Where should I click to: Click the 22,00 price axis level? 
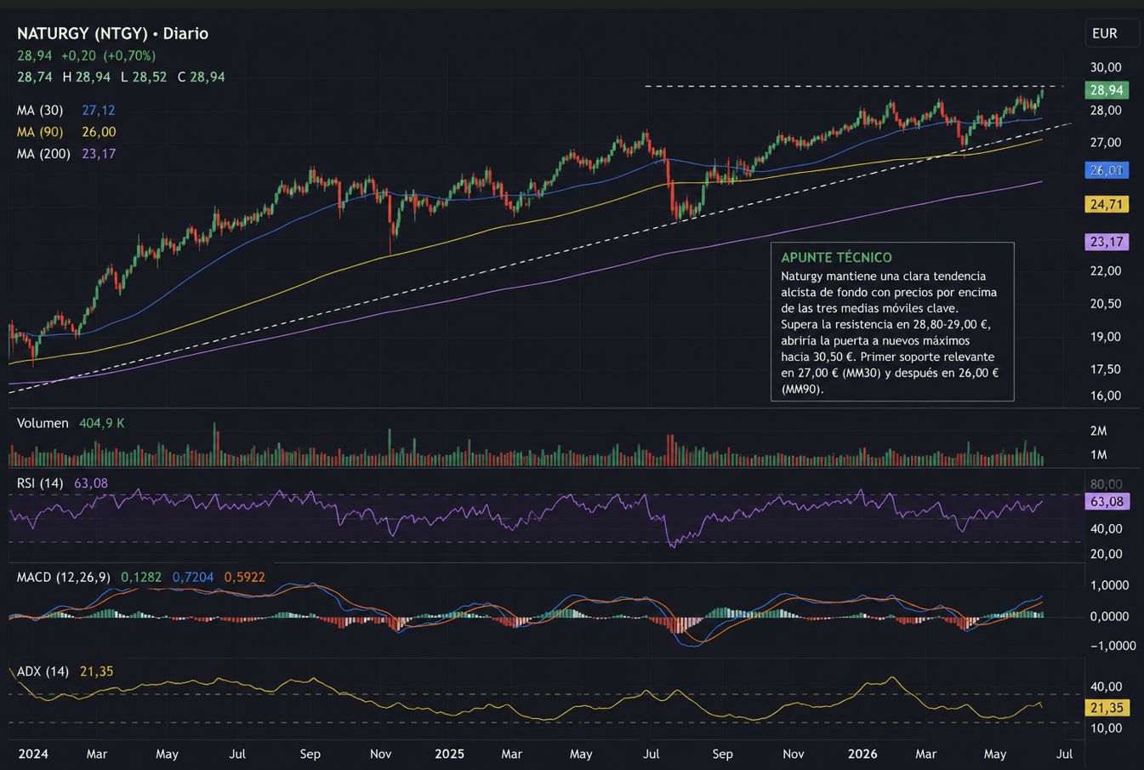[1106, 271]
